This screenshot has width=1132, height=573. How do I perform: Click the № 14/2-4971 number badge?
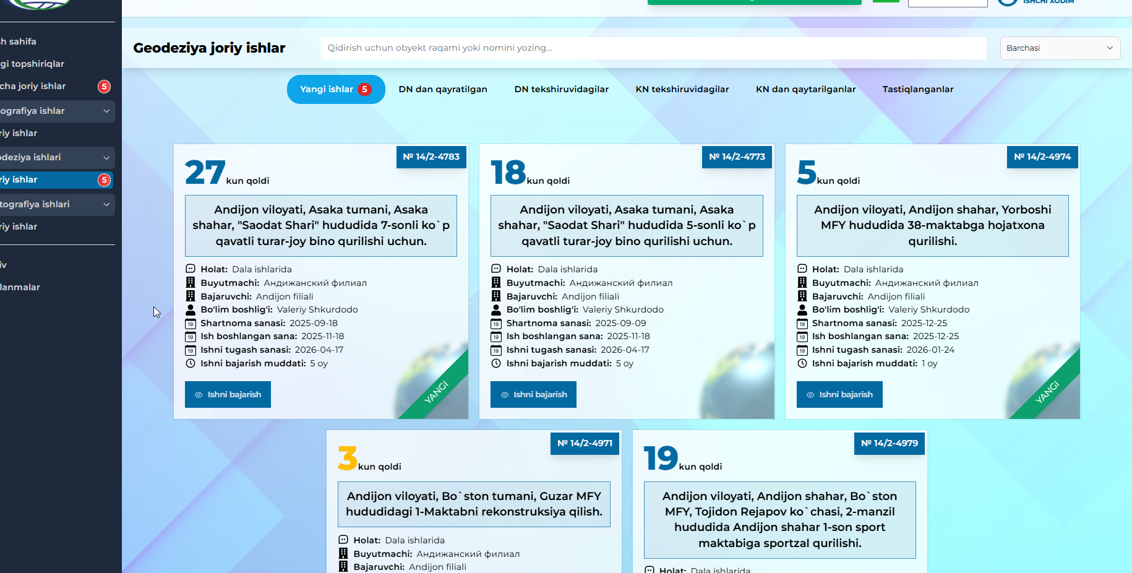(x=585, y=443)
